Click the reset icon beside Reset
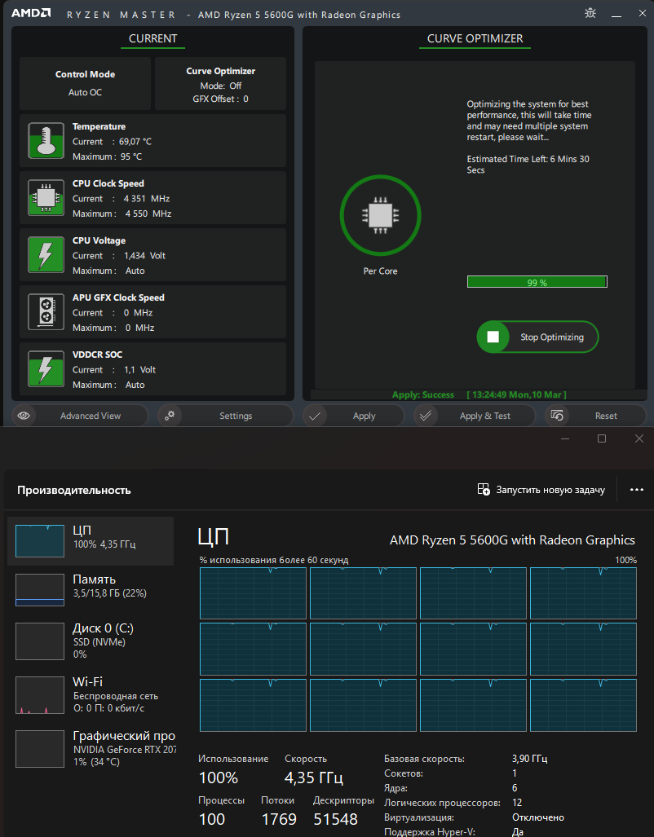Viewport: 654px width, 837px height. [x=557, y=416]
